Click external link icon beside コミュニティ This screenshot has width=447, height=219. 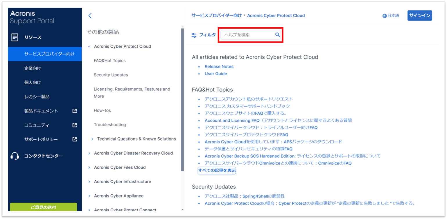click(x=75, y=125)
